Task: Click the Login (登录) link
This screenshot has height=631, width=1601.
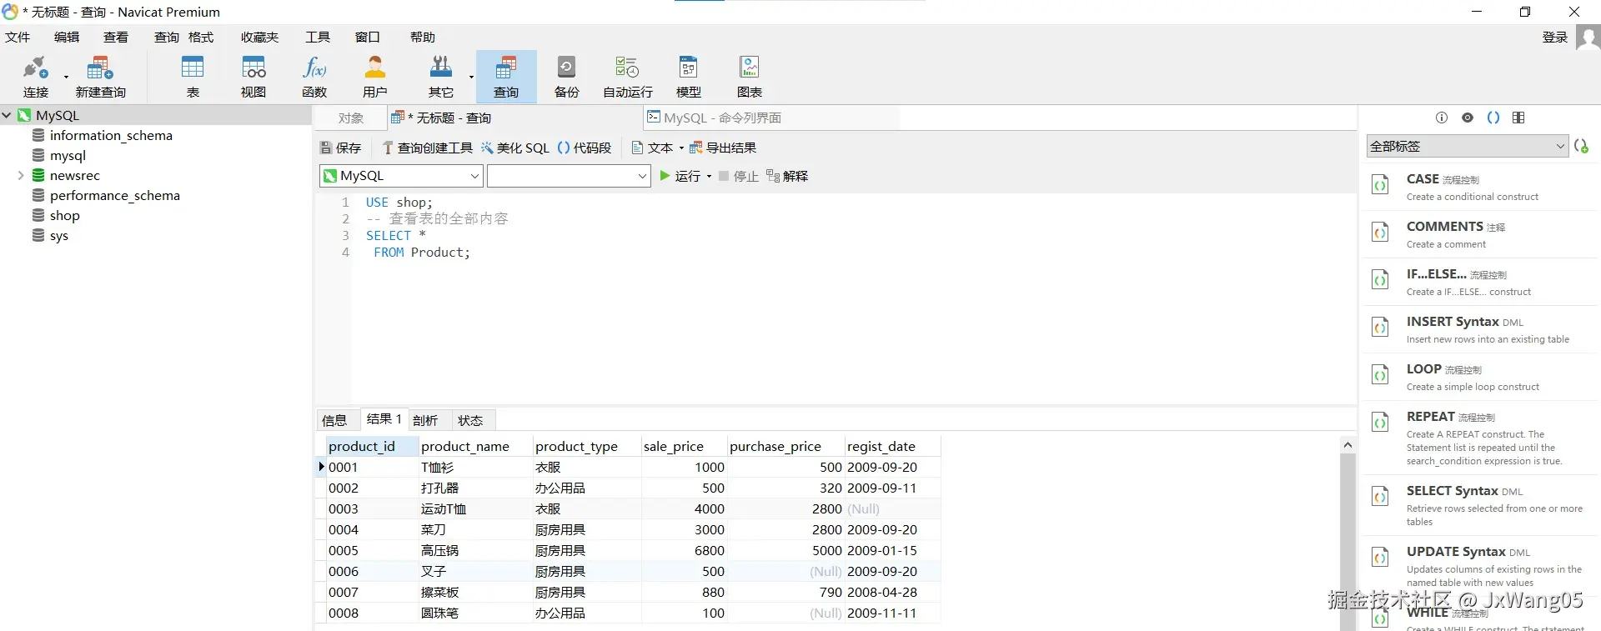Action: (x=1555, y=38)
